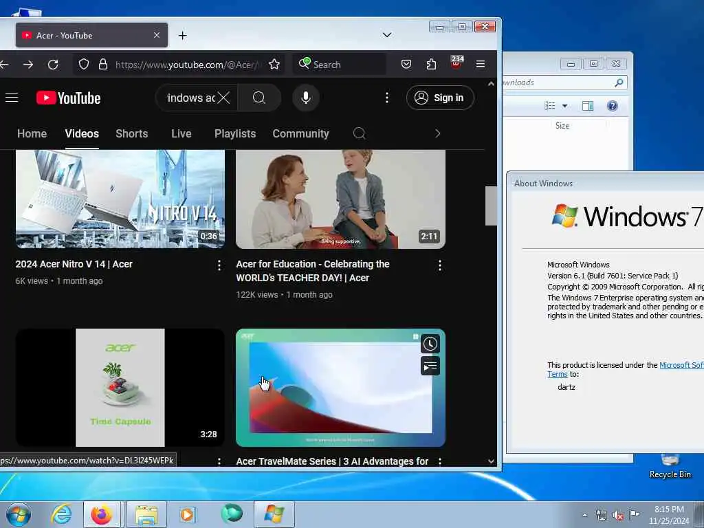Start voice search with the microphone
The image size is (704, 528).
[306, 98]
